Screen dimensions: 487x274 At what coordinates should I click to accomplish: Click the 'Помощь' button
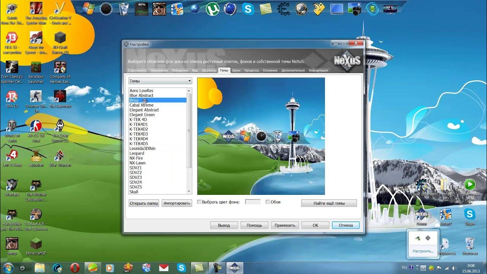coord(255,225)
